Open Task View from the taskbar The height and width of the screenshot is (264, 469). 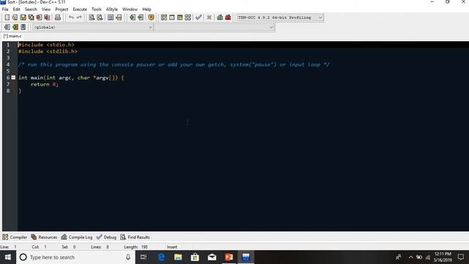[x=144, y=257]
